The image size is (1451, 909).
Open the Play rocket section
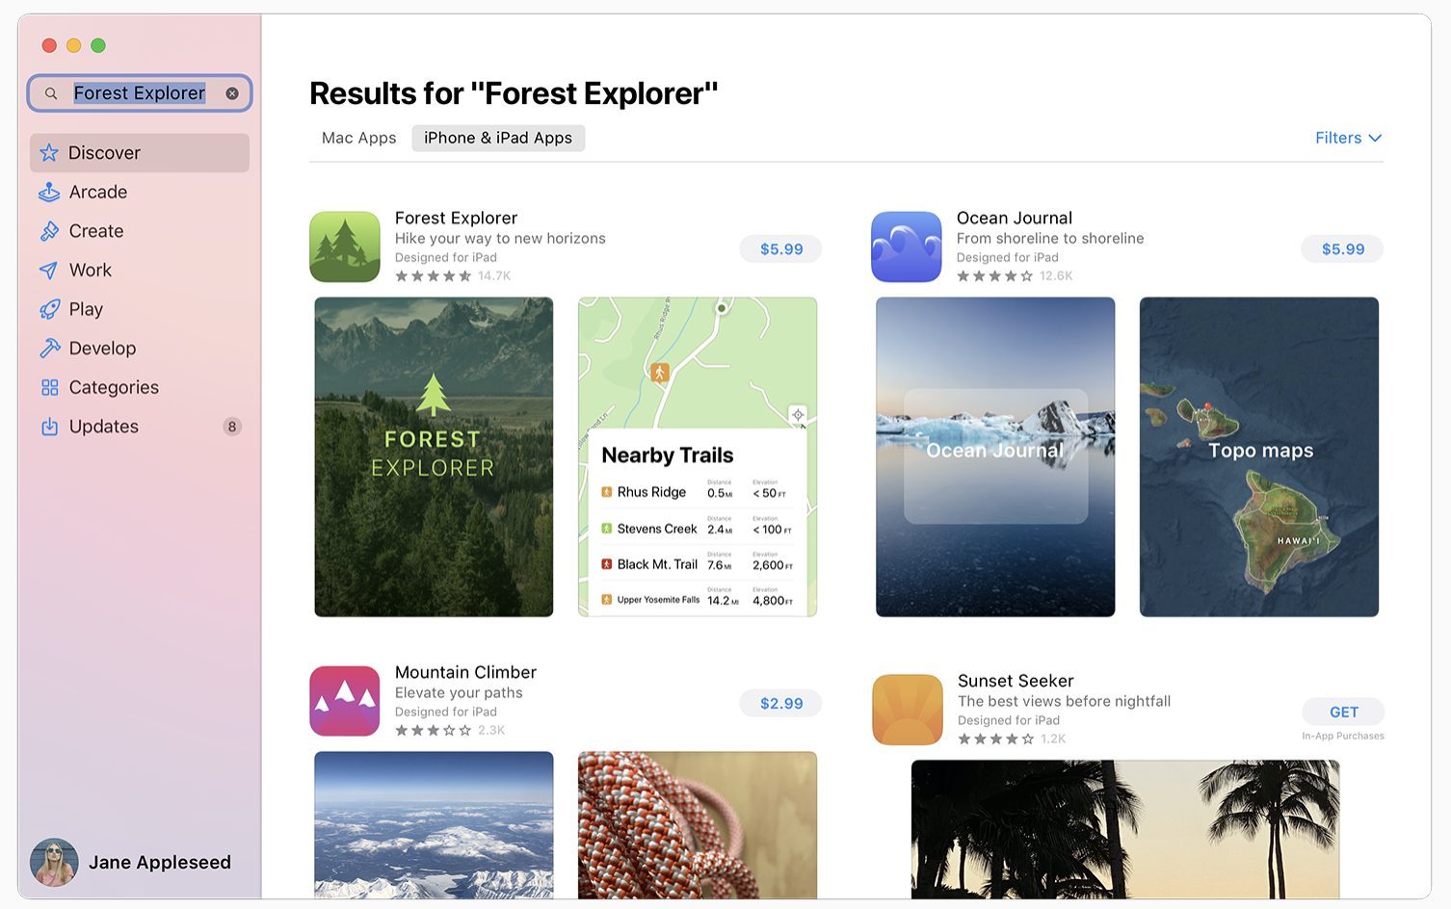click(139, 309)
